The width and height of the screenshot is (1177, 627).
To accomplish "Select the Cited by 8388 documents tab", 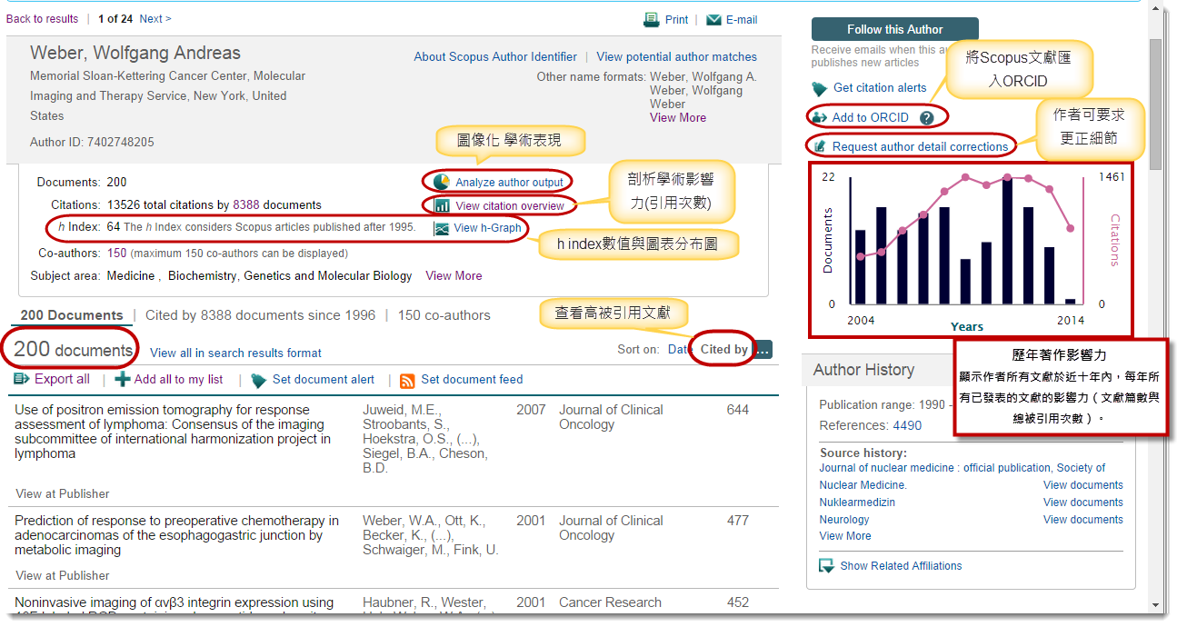I will coord(260,315).
